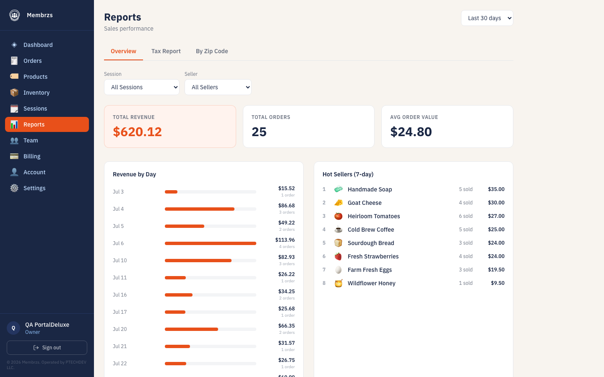The height and width of the screenshot is (377, 604).
Task: Click the Heirloom Tomatoes 6 sold count
Action: click(x=466, y=216)
